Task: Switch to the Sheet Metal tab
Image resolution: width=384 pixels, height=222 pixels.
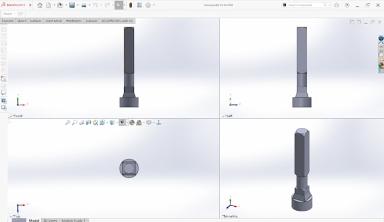Action: (54, 21)
